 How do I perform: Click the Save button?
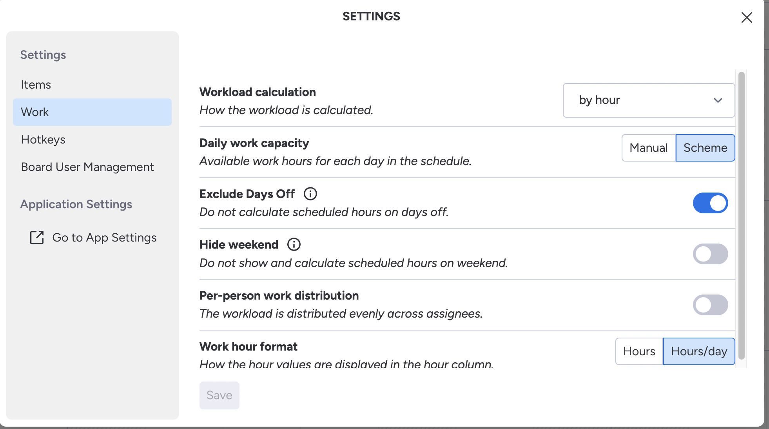click(219, 395)
